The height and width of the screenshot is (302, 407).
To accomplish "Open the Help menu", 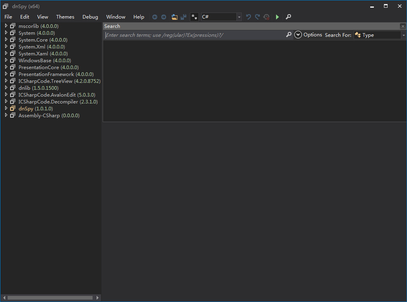I will point(139,17).
